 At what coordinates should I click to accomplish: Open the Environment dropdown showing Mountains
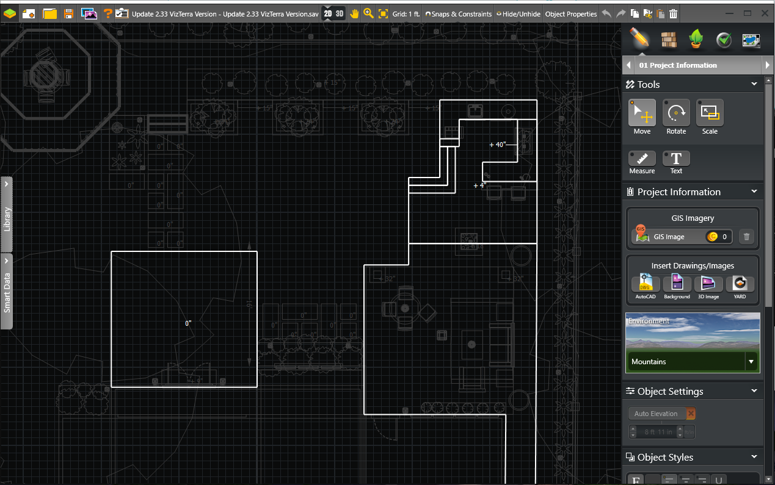(751, 361)
